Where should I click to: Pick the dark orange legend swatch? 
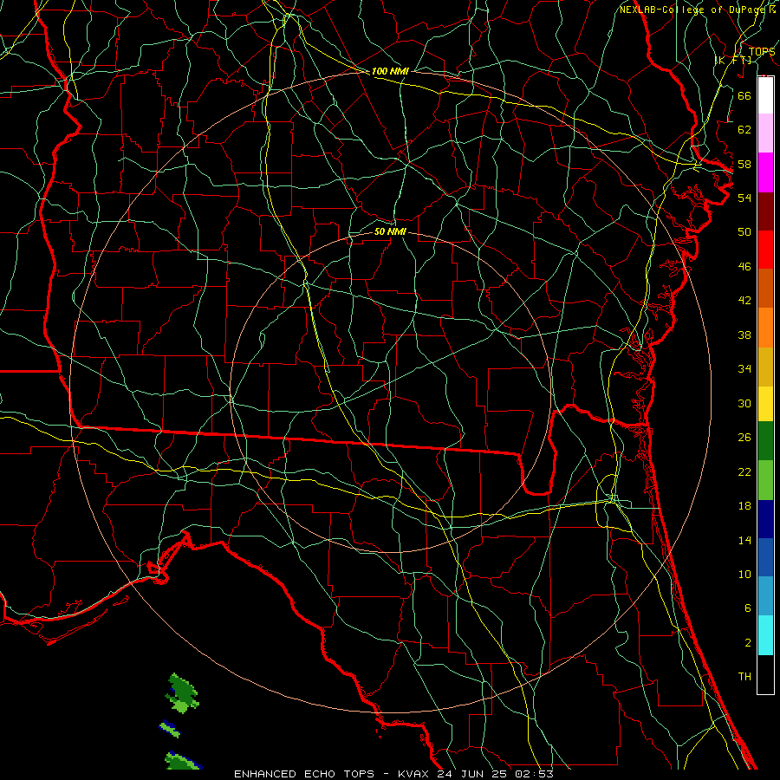(765, 289)
